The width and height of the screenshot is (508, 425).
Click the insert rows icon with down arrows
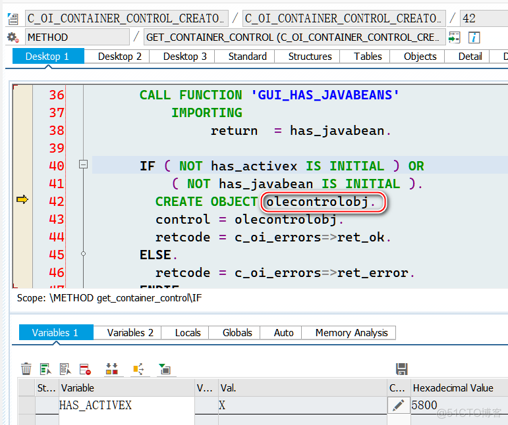(x=112, y=368)
